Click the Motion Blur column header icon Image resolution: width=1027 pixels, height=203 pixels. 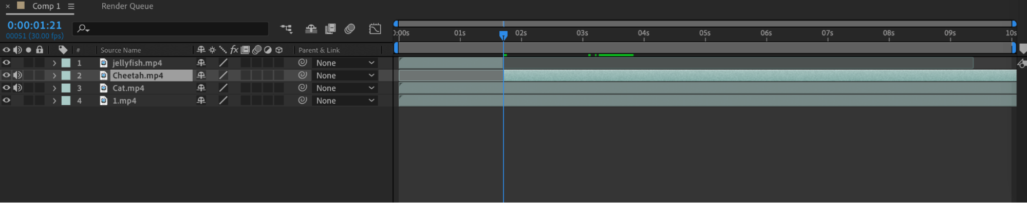[257, 50]
